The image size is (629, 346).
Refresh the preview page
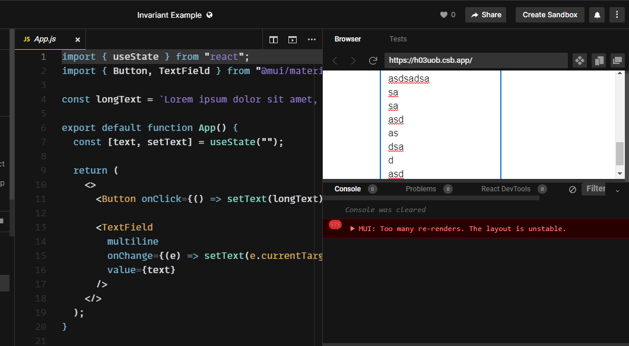pyautogui.click(x=373, y=60)
